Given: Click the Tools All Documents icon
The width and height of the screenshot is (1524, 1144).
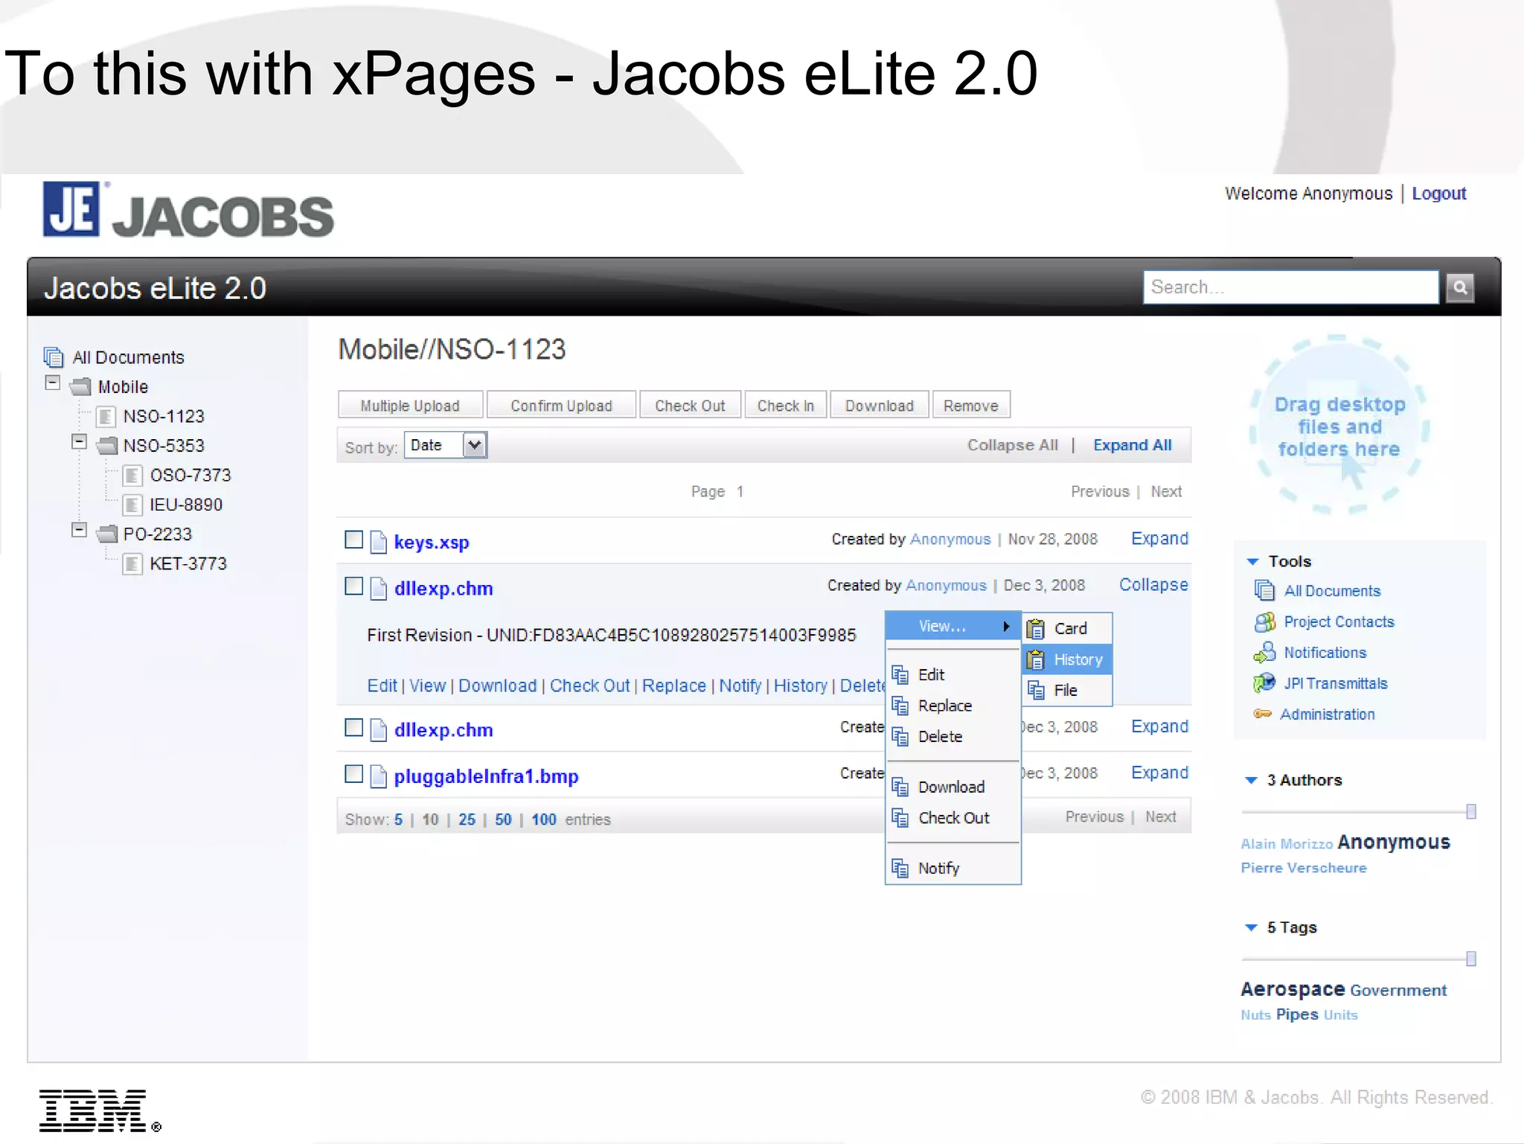Looking at the screenshot, I should pyautogui.click(x=1264, y=590).
